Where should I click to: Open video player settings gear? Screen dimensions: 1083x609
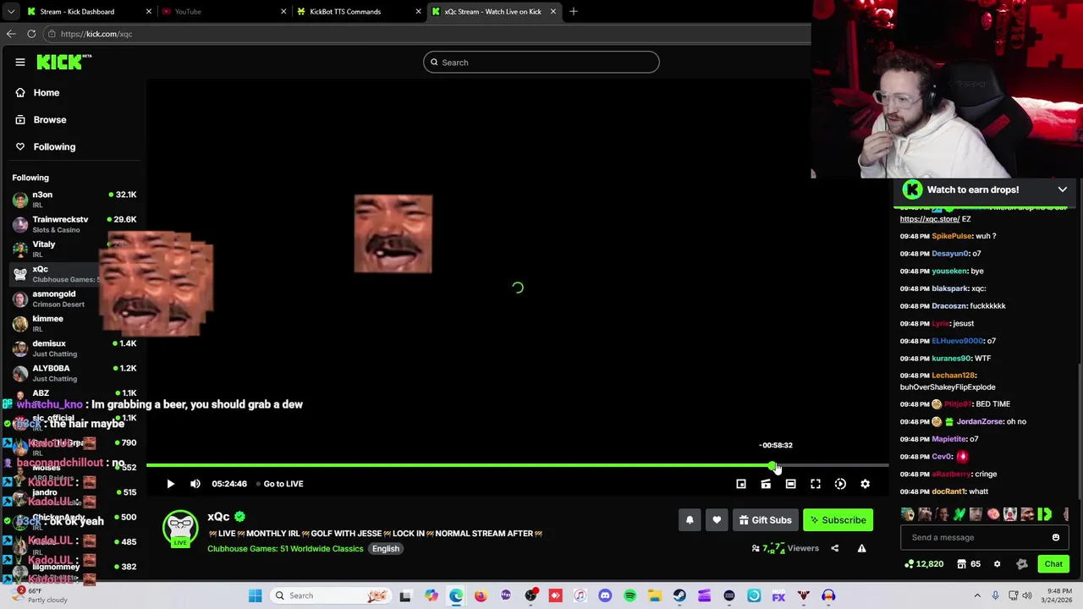click(x=865, y=484)
